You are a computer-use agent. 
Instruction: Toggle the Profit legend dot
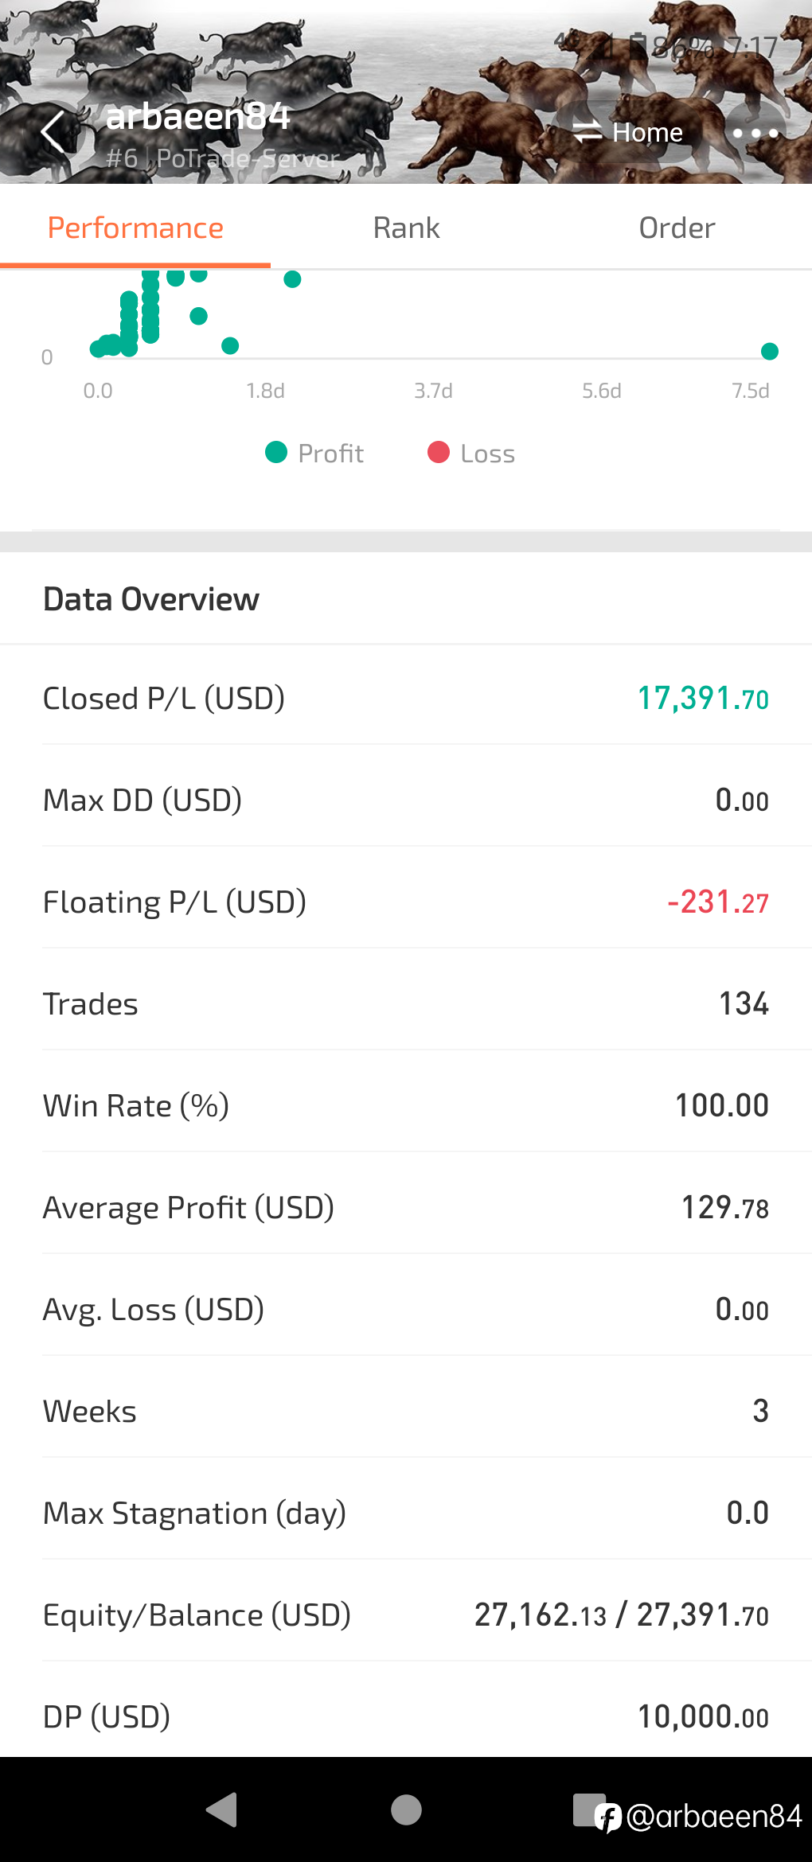276,452
